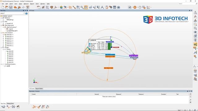Select the world coordinate system item
Viewport: 198px width, 111px height.
[8, 66]
